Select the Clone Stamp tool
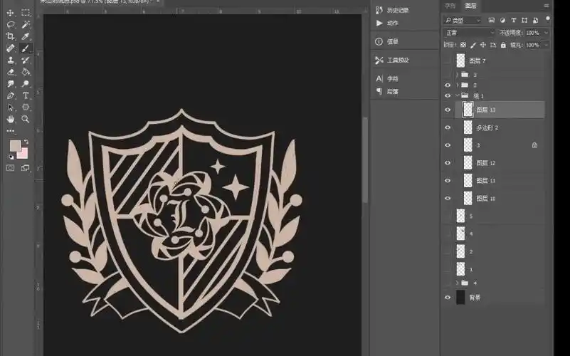The height and width of the screenshot is (356, 570). pyautogui.click(x=10, y=60)
